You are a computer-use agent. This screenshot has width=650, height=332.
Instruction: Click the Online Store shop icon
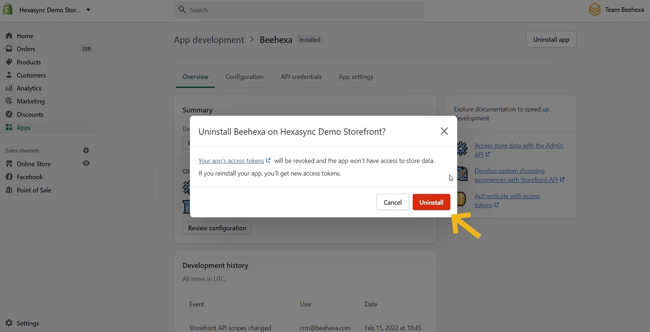click(9, 164)
